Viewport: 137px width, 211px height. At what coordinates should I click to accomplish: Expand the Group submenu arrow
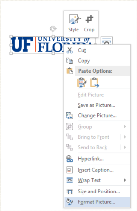(x=125, y=127)
